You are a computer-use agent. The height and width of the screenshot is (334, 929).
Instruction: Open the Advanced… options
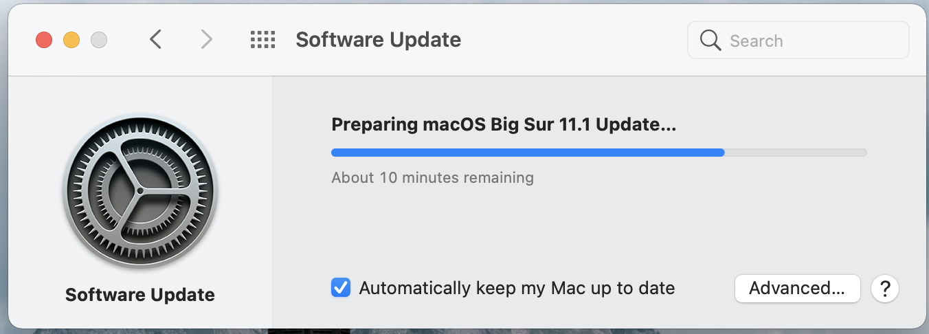(797, 289)
